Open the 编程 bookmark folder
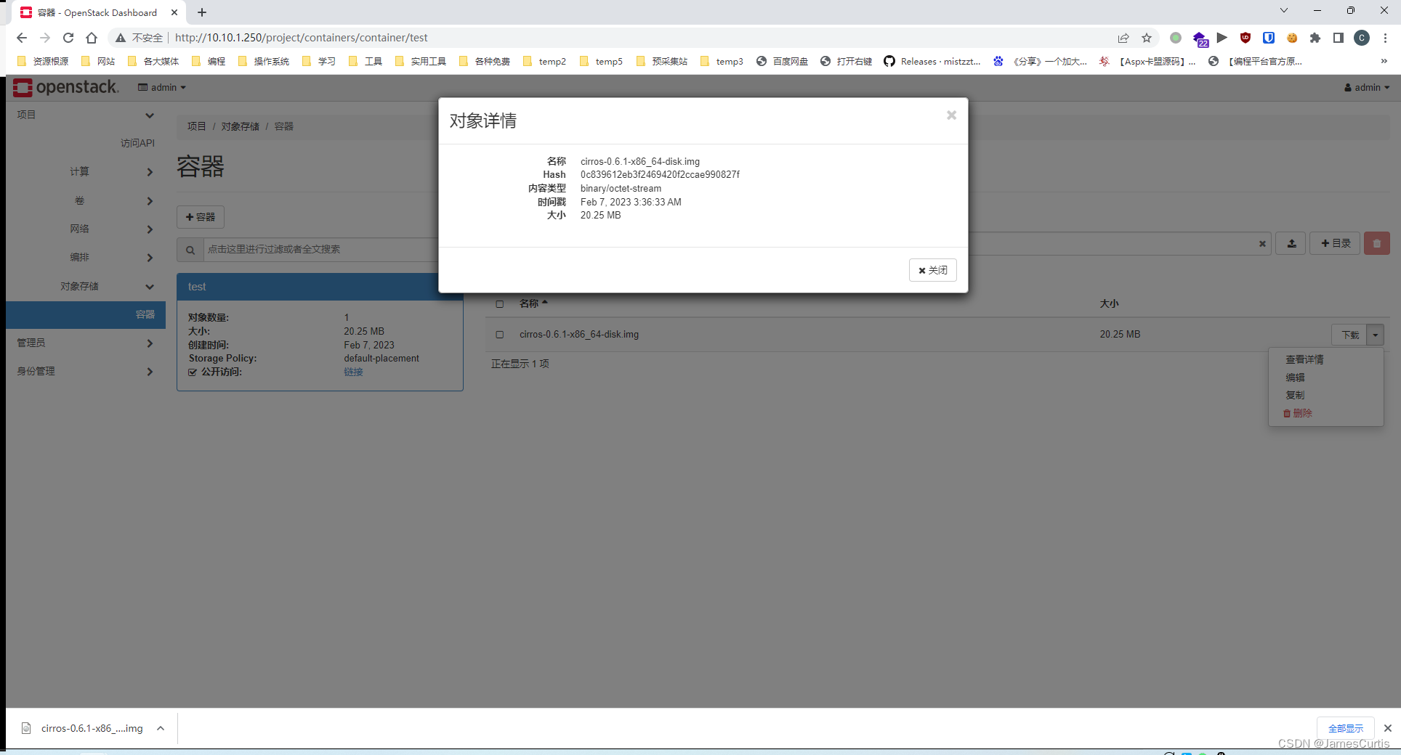 (209, 62)
